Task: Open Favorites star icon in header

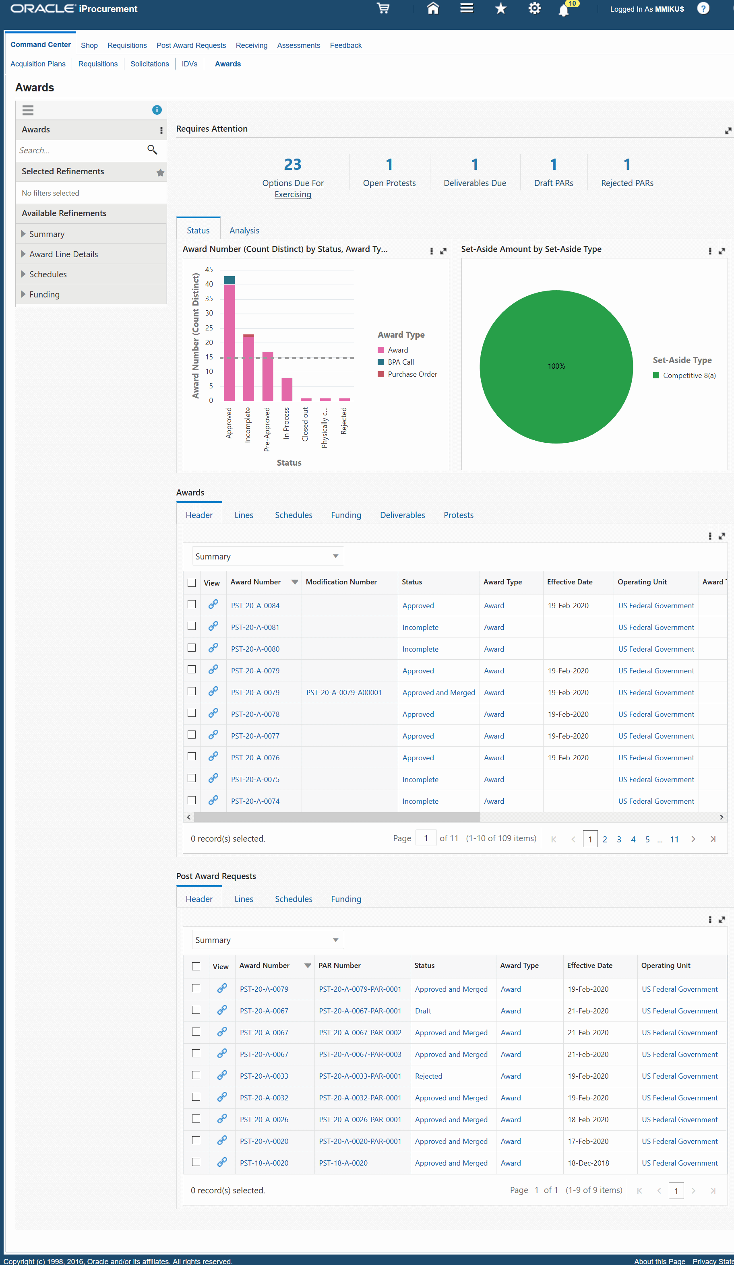Action: [x=500, y=8]
